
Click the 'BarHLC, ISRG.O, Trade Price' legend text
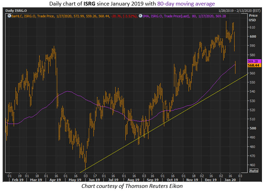coord(33,16)
